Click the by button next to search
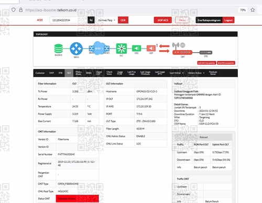Viewport: 262px width, 203px height. tap(91, 20)
